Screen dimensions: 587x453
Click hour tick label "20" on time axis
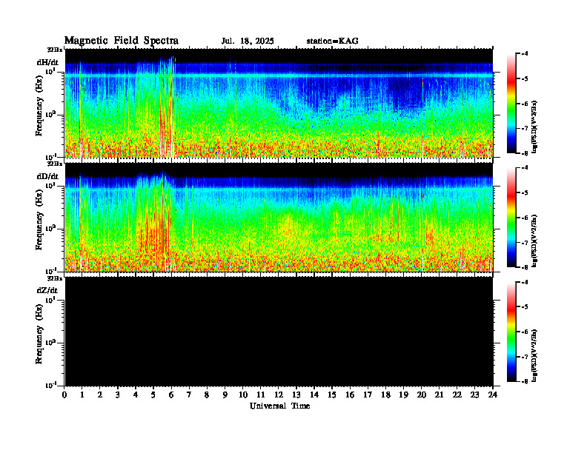[422, 395]
